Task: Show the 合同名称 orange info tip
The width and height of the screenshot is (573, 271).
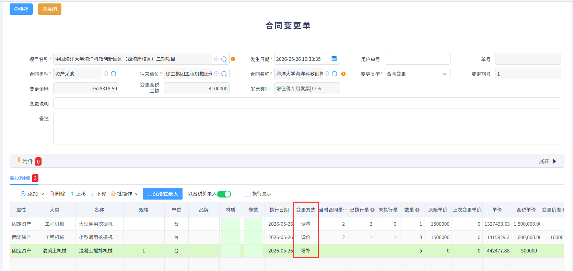Action: [343, 74]
